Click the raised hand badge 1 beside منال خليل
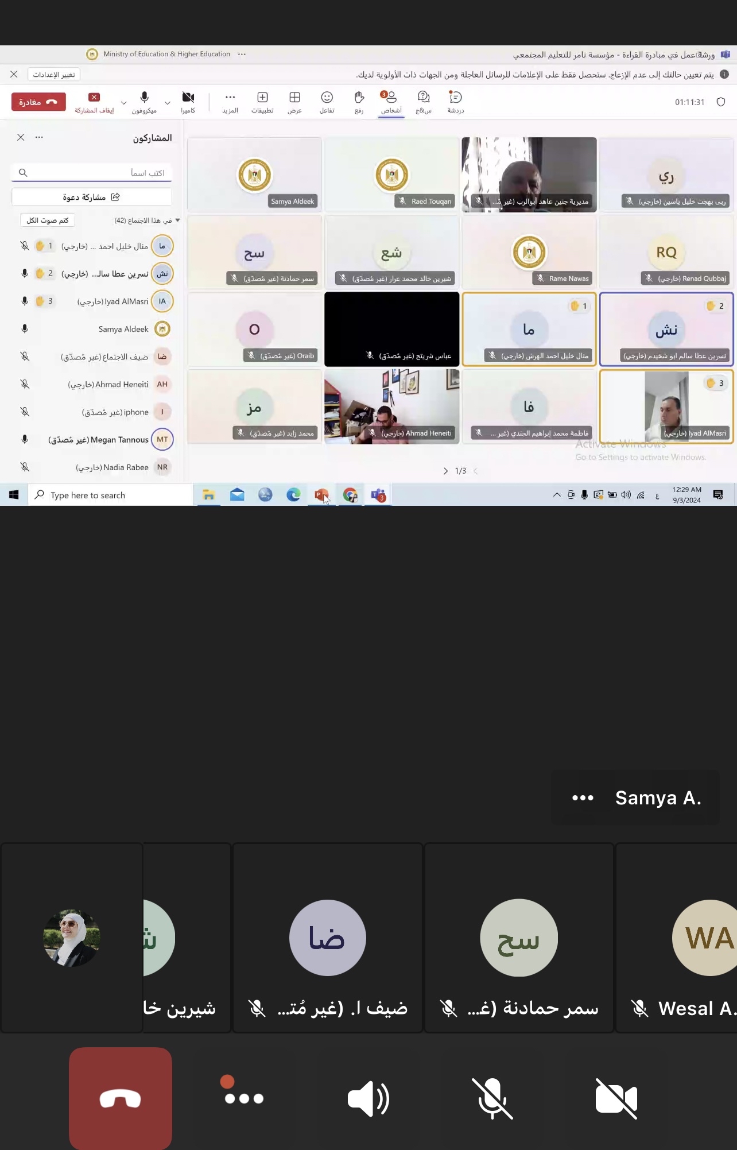The height and width of the screenshot is (1150, 737). [x=44, y=246]
